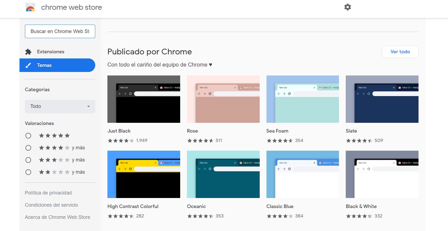This screenshot has height=231, width=448.
Task: Click the 'High Contrast Colorful' theme title
Action: [x=133, y=206]
